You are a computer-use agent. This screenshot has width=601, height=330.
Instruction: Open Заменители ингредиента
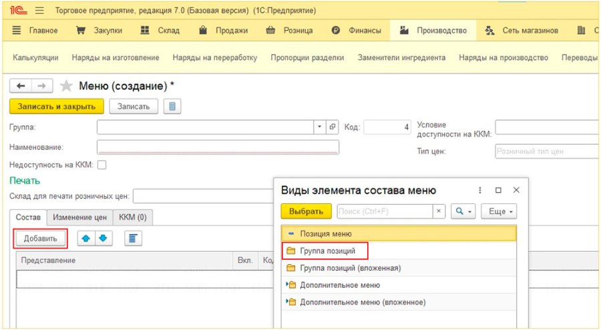tap(401, 58)
